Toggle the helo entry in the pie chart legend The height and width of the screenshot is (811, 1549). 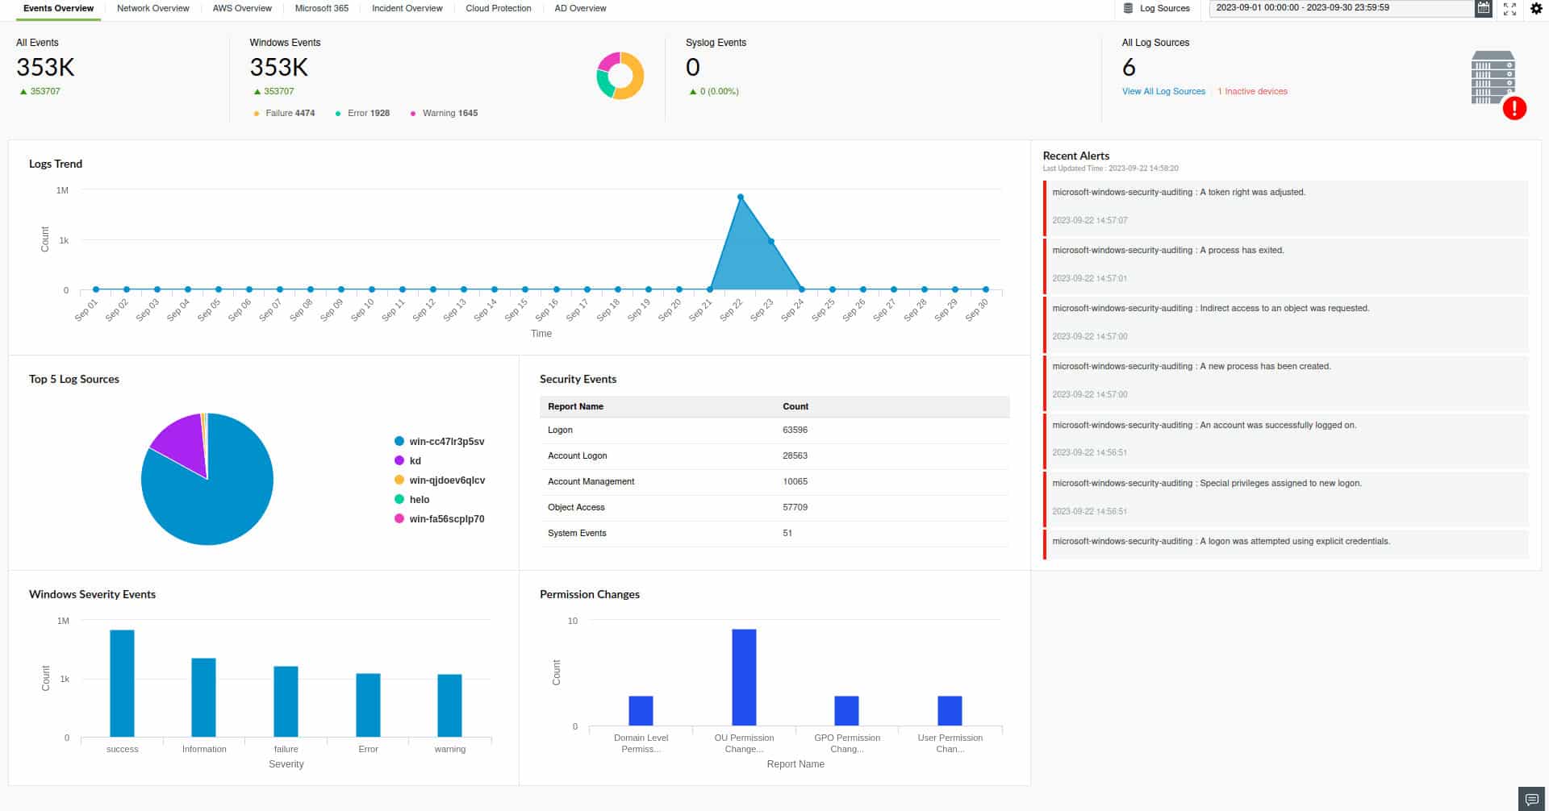[419, 499]
